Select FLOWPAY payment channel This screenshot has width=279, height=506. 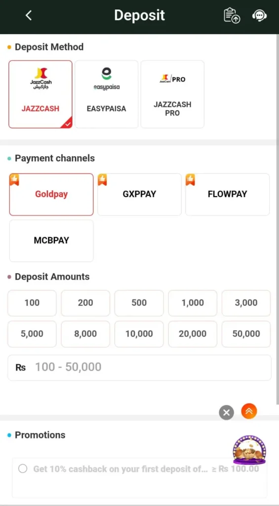pos(227,194)
